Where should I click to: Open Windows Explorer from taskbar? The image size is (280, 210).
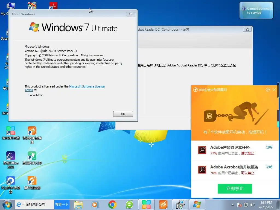[x=78, y=205]
